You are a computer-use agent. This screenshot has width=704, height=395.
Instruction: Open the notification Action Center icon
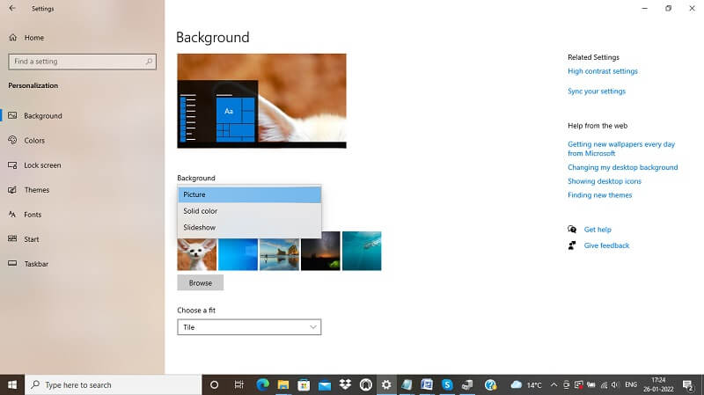[688, 385]
